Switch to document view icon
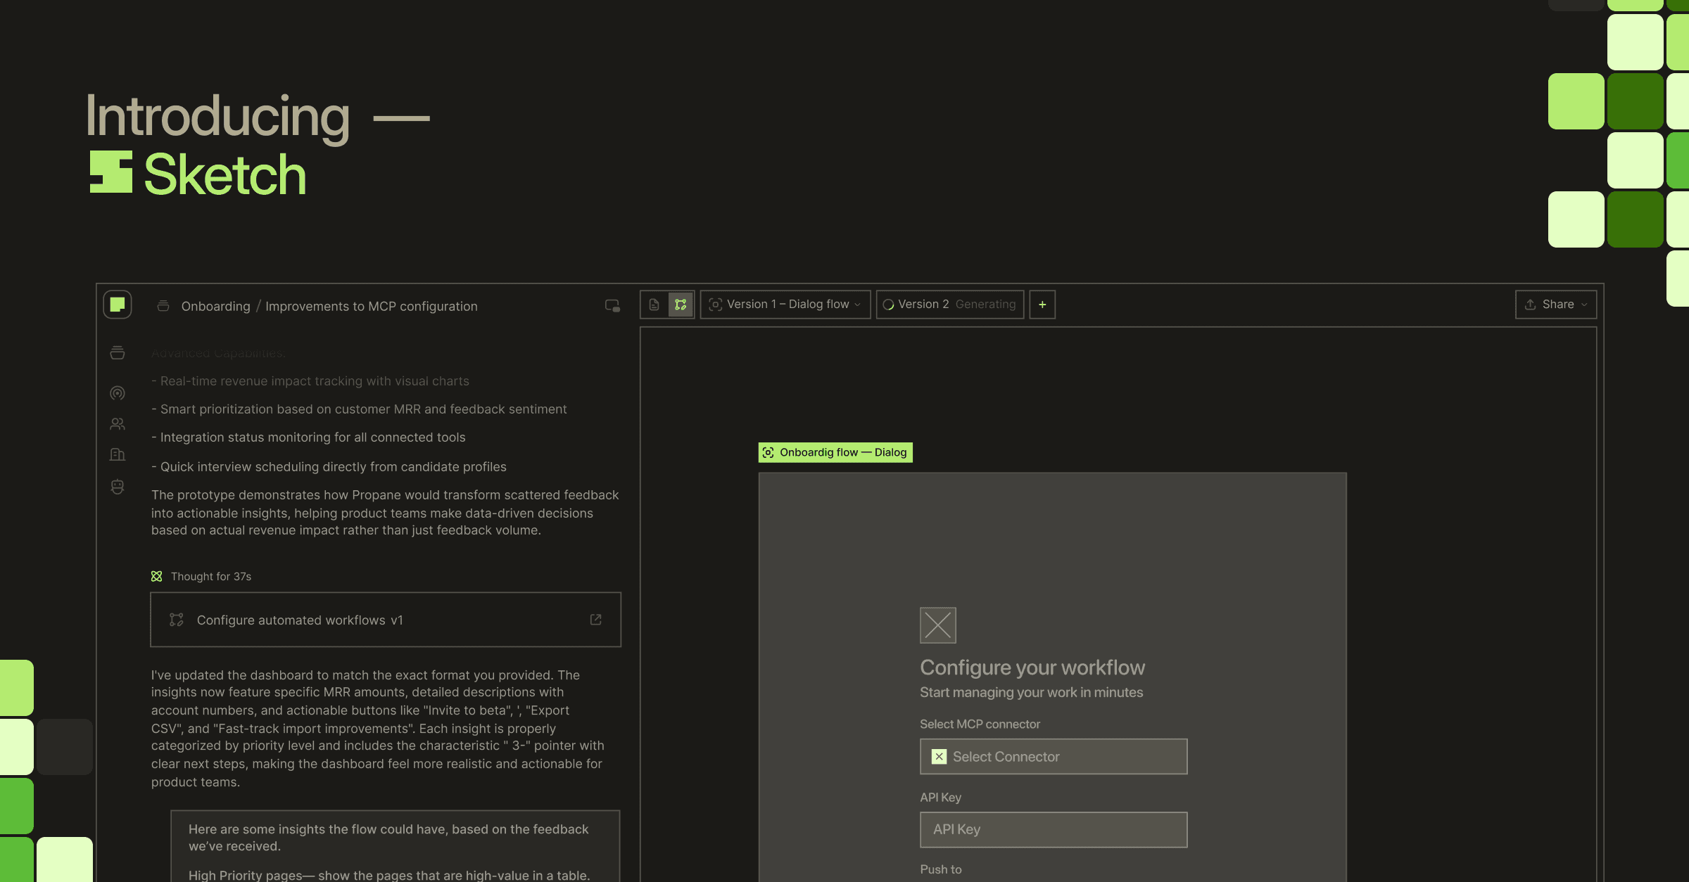Screen dimensions: 1689x882 654,305
